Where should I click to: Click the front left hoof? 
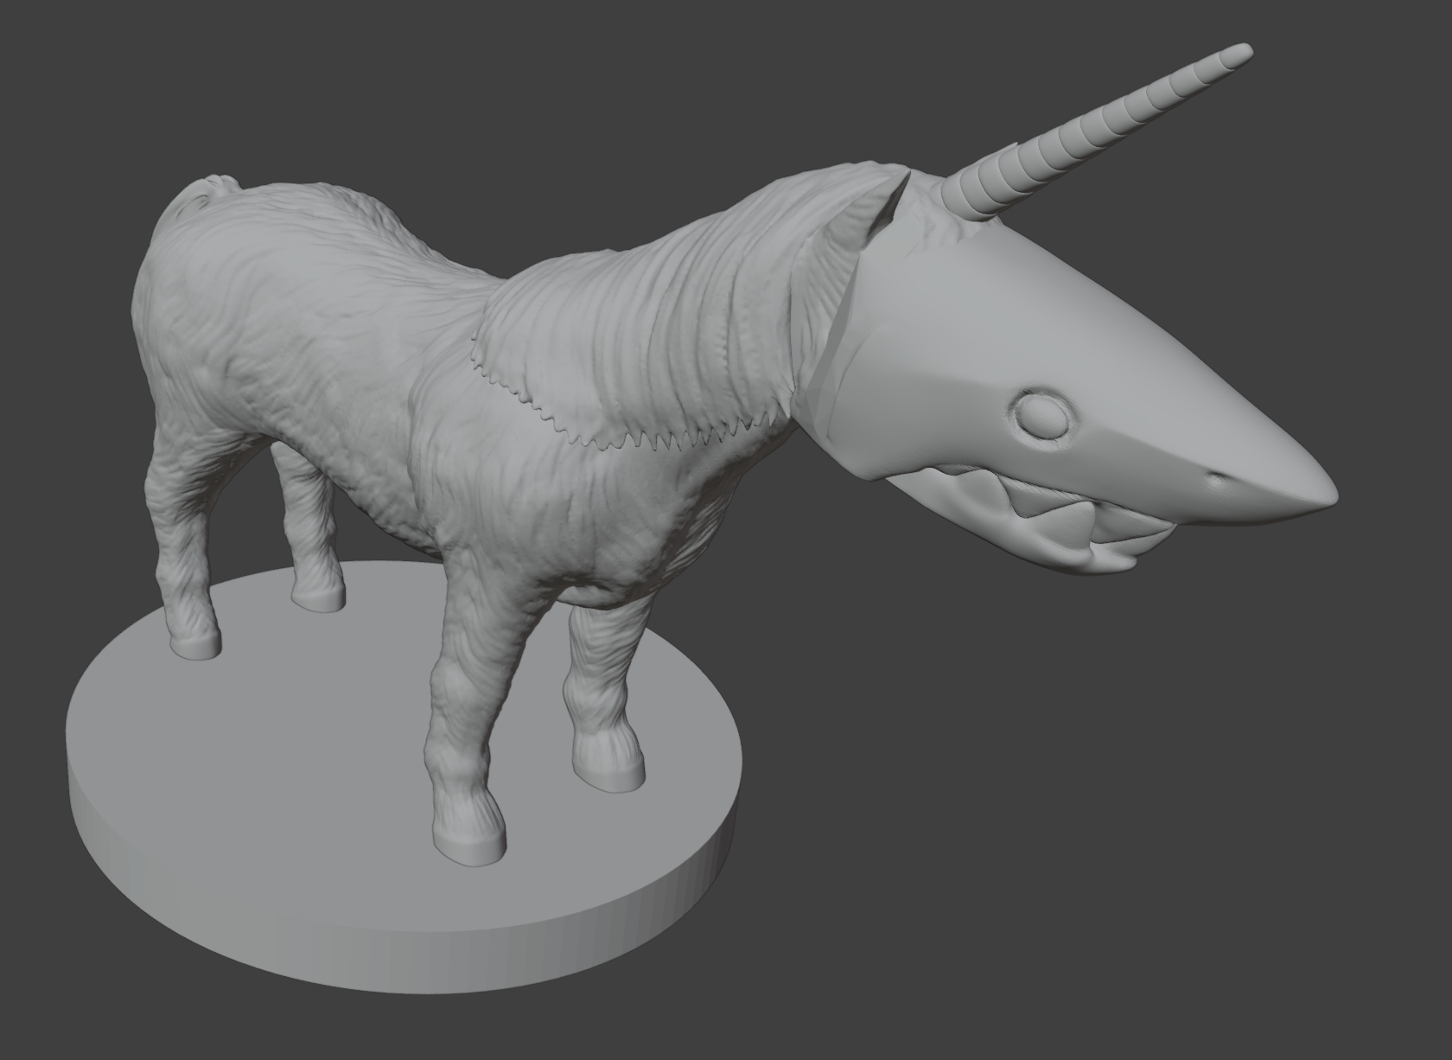(x=467, y=839)
